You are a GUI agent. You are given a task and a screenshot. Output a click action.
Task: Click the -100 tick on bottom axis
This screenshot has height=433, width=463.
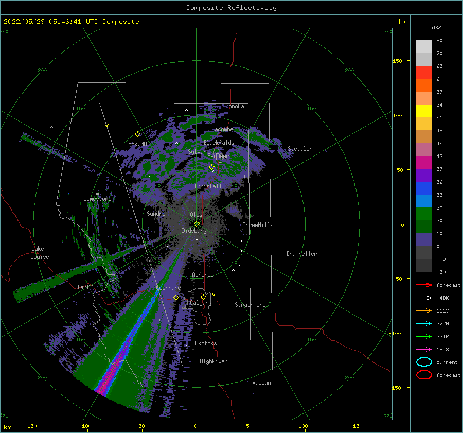tap(85, 426)
